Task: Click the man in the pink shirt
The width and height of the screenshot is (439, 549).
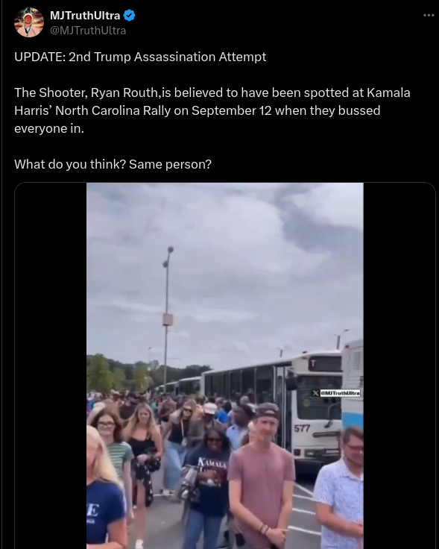Action: (262, 476)
